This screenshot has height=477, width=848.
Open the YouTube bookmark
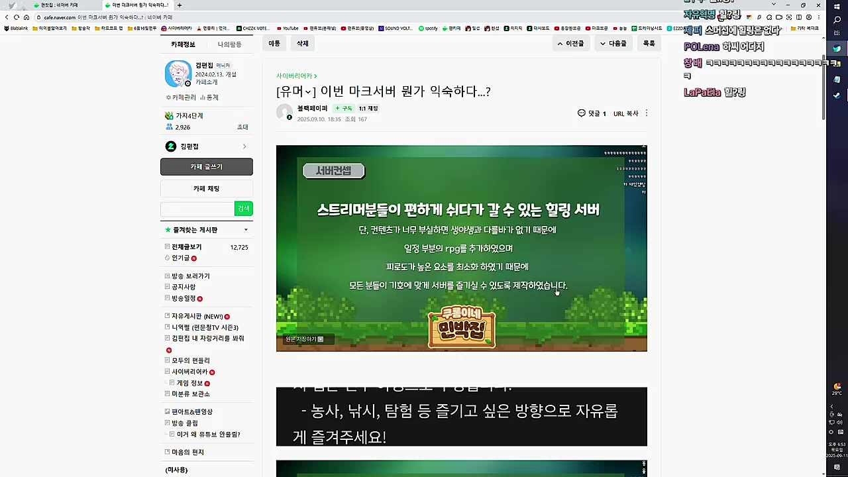[x=288, y=28]
